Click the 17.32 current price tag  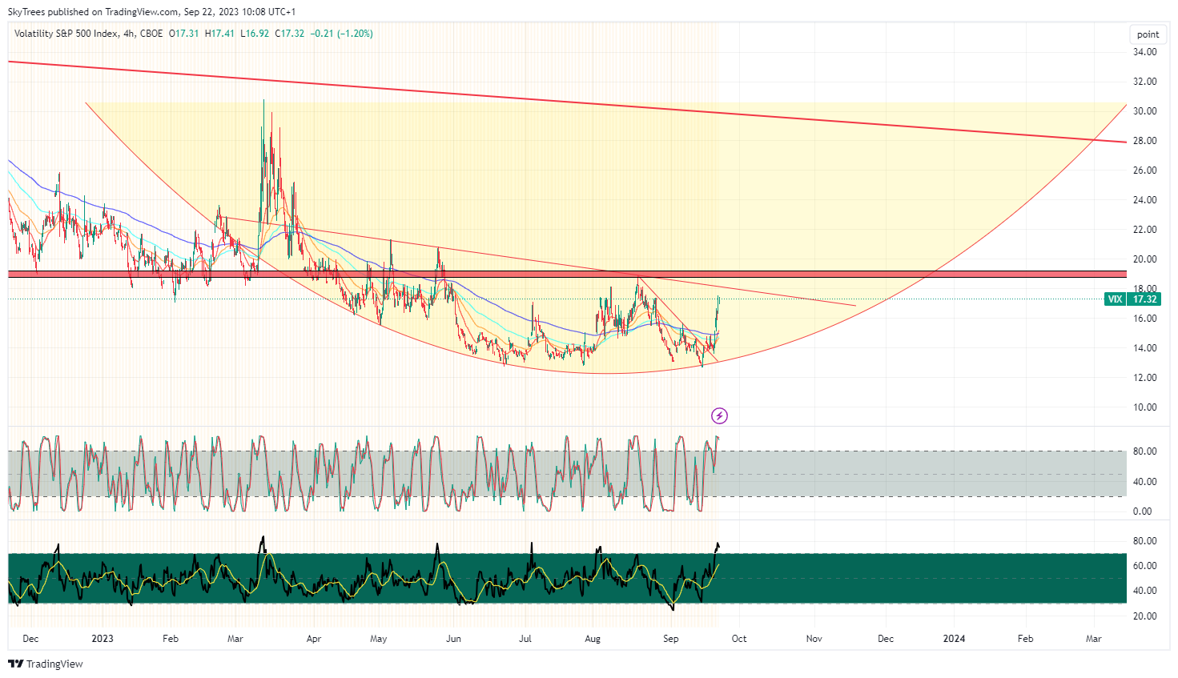pyautogui.click(x=1144, y=299)
